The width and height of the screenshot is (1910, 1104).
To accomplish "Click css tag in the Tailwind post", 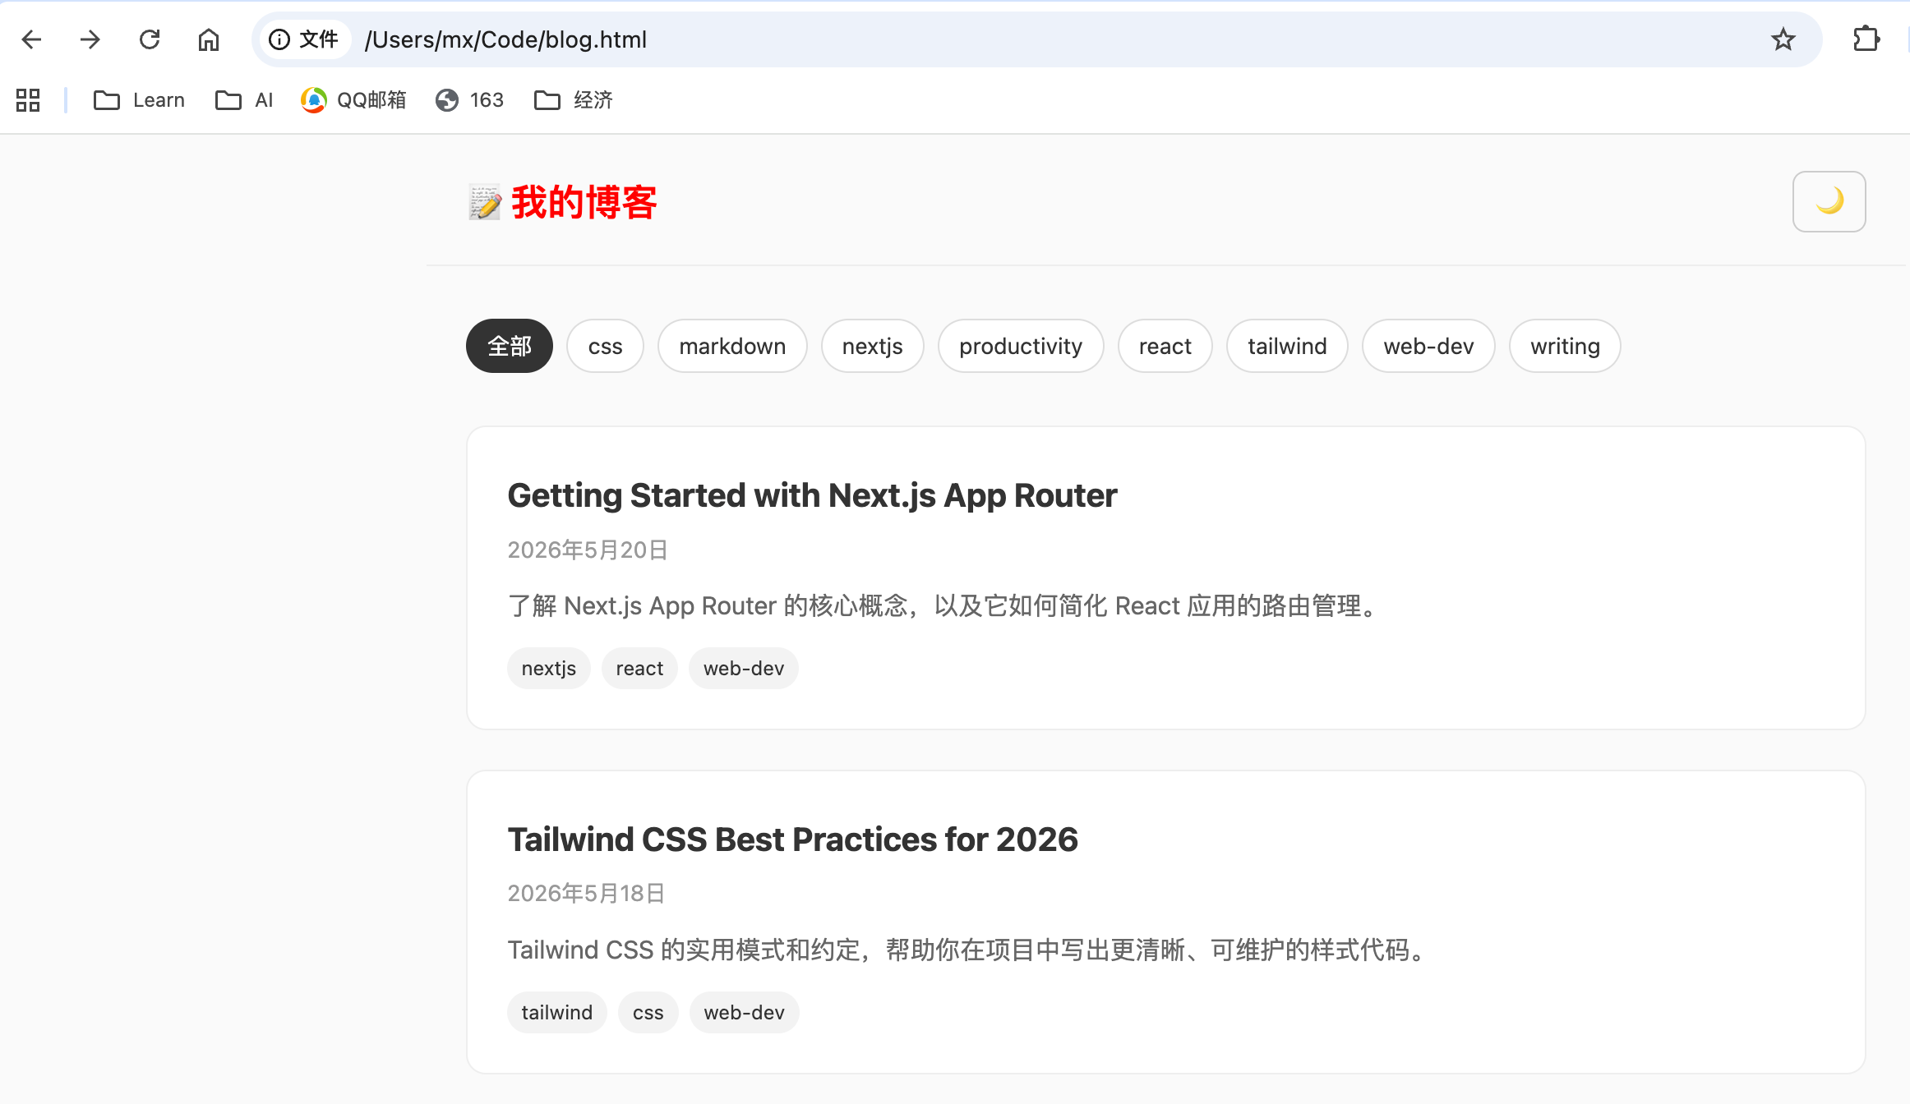I will point(648,1012).
